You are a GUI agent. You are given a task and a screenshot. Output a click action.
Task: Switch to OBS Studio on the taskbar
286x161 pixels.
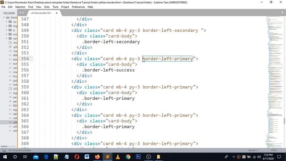[148, 157]
